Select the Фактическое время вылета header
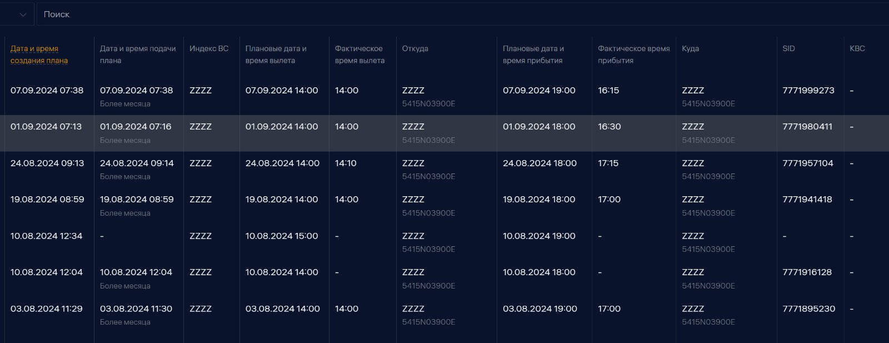Viewport: 889px width, 343px height. [359, 54]
